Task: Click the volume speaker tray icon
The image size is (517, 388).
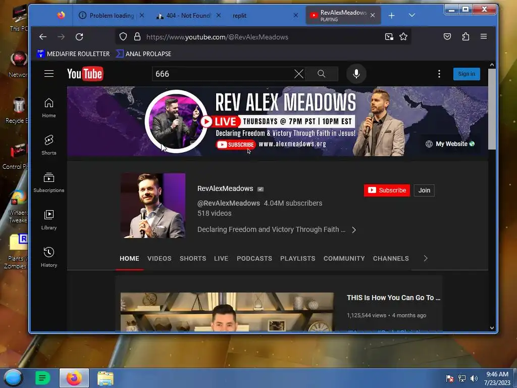Action: (474, 378)
